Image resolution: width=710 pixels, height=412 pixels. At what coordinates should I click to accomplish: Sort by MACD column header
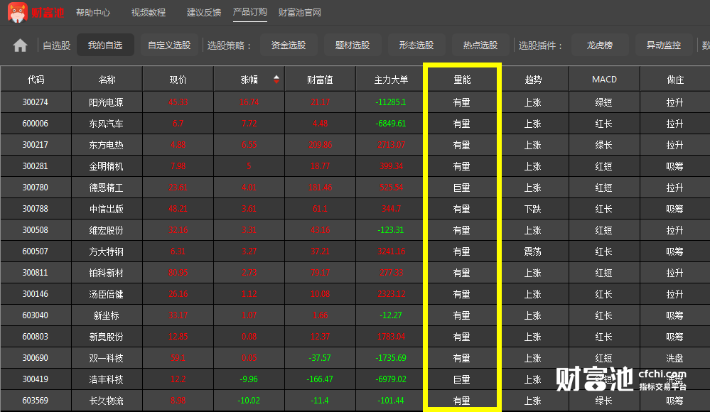pyautogui.click(x=605, y=80)
